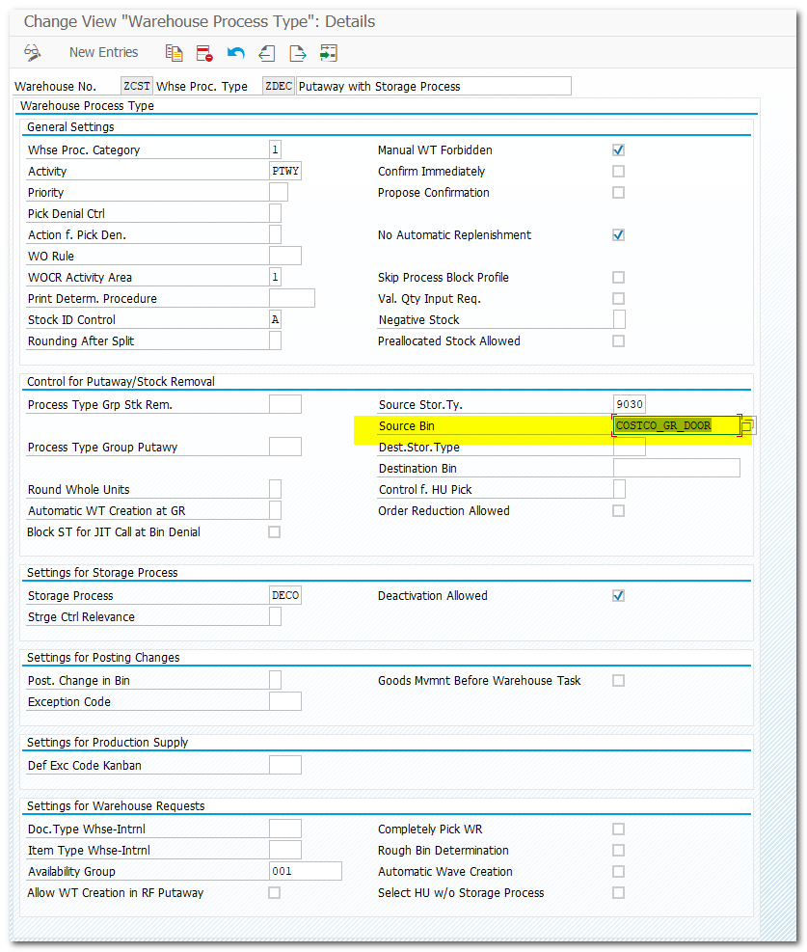Click the Copy As toolbar icon
This screenshot has width=807, height=952.
click(175, 52)
